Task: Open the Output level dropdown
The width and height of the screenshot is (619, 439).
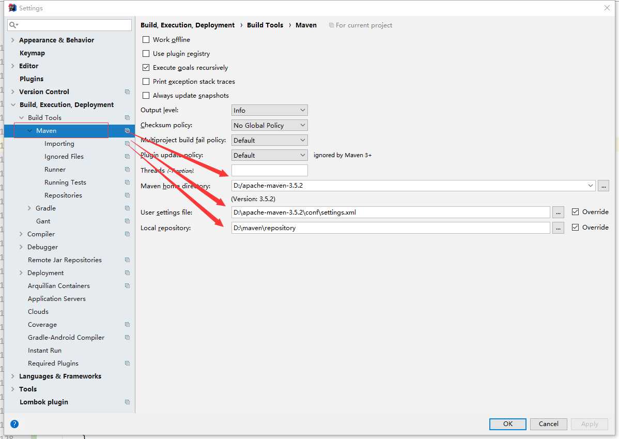Action: pyautogui.click(x=269, y=110)
